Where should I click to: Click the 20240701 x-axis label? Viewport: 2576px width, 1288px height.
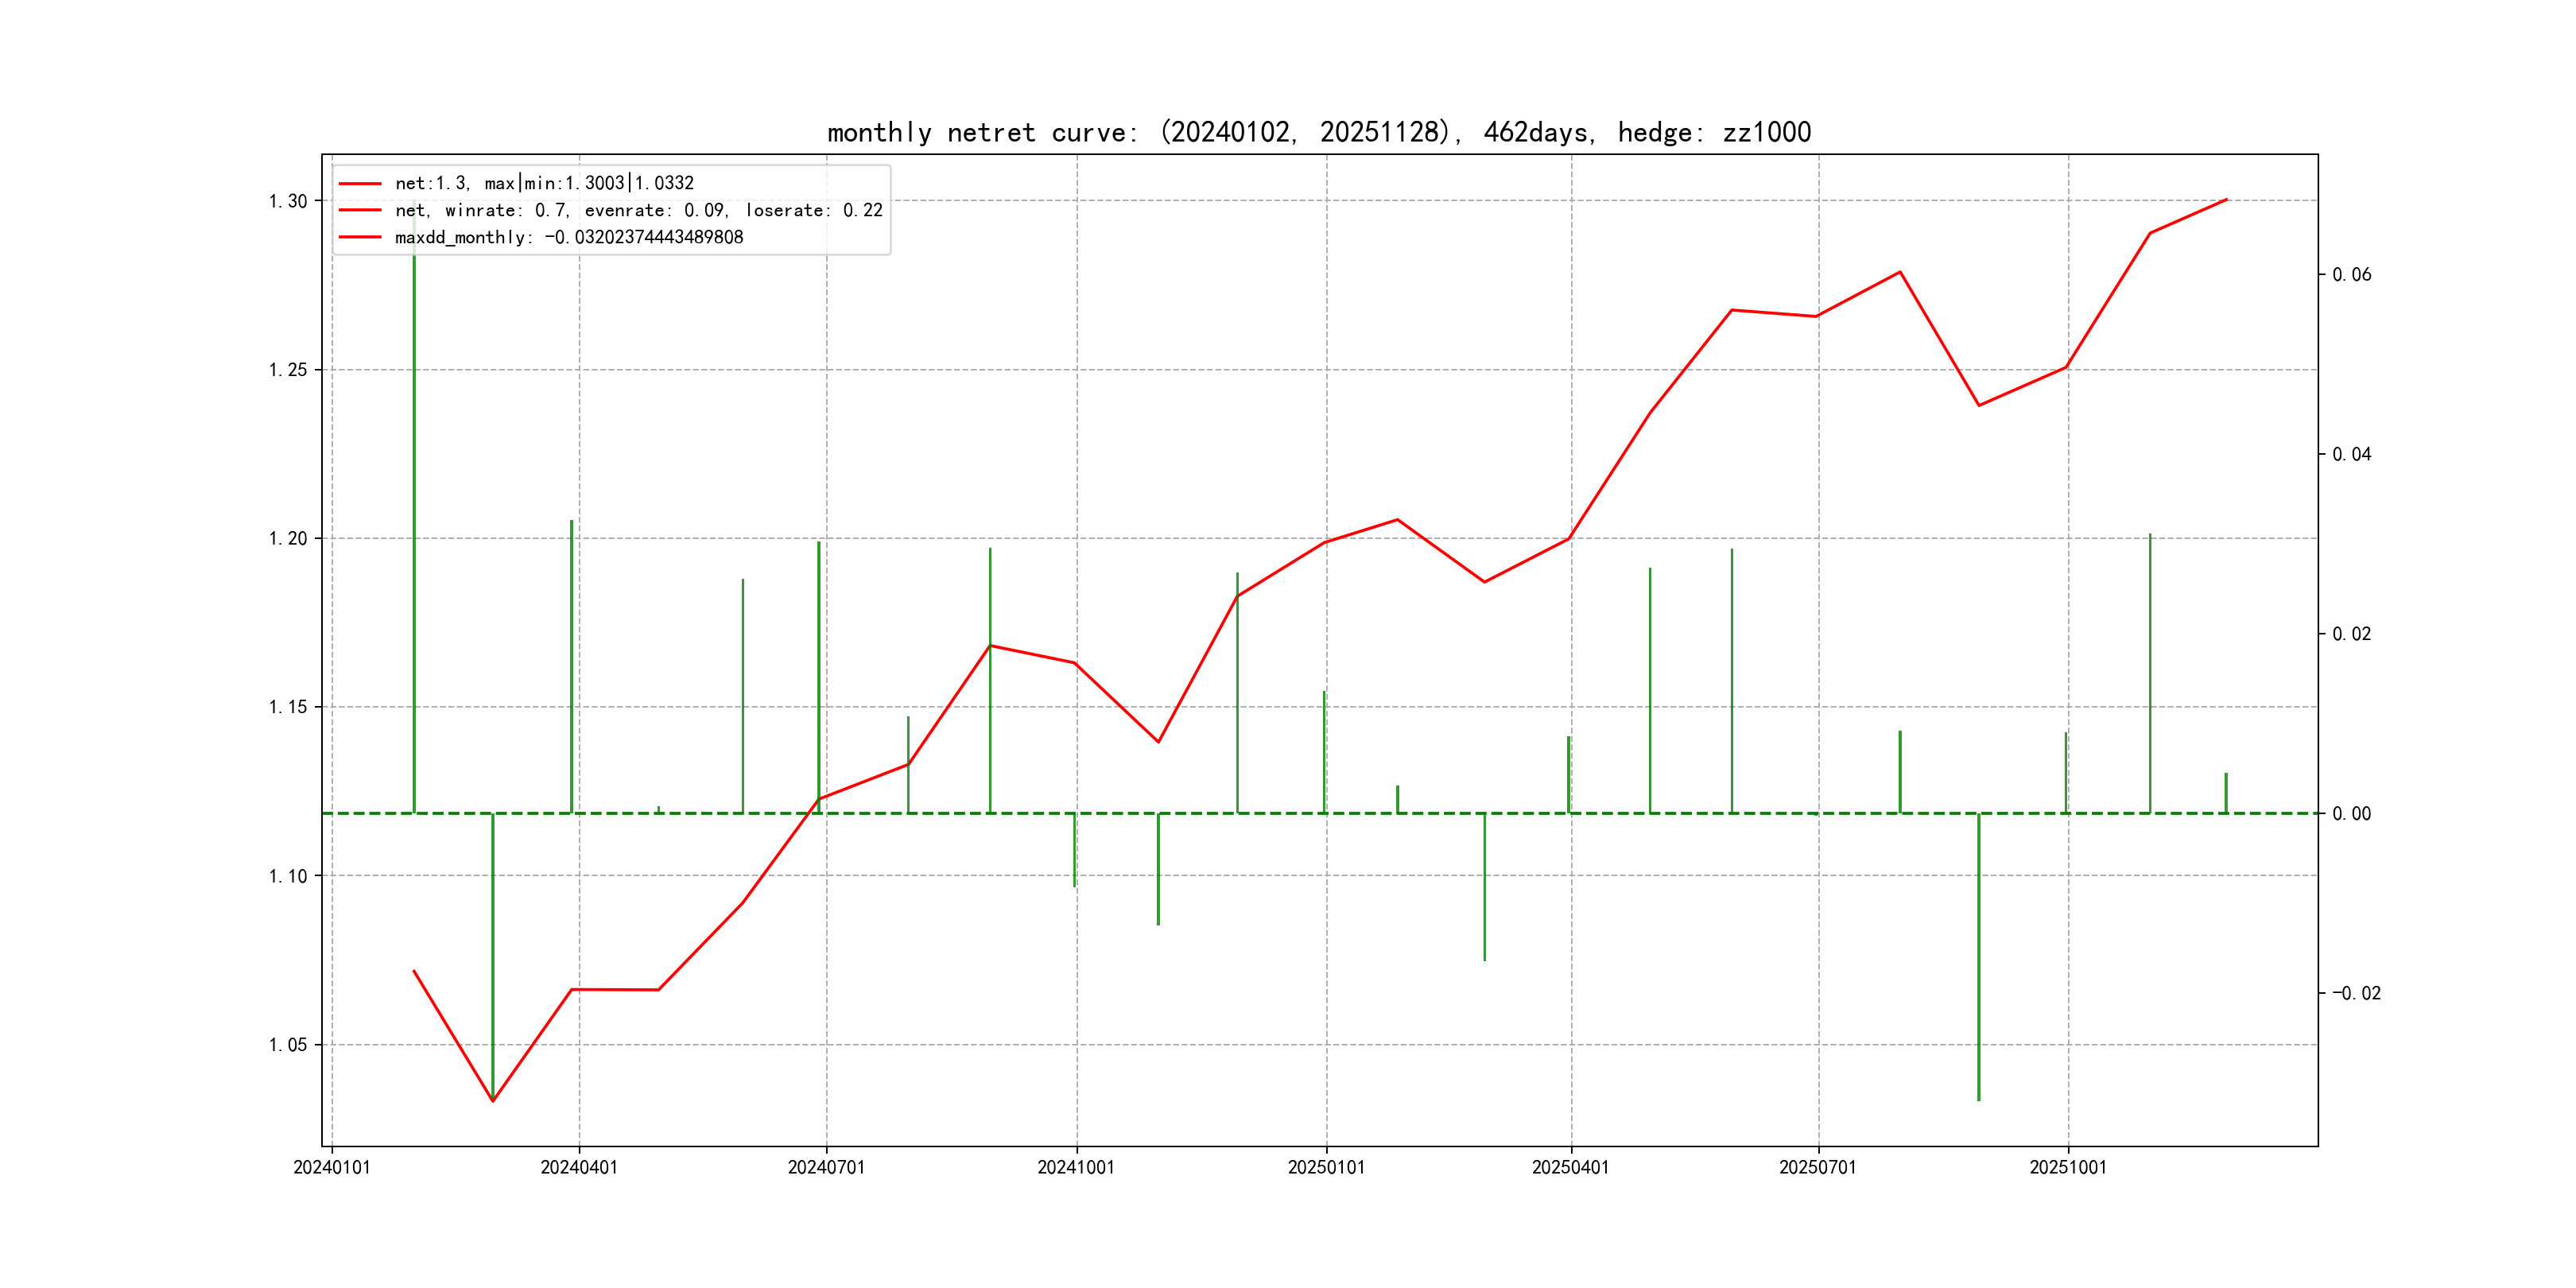(826, 1167)
